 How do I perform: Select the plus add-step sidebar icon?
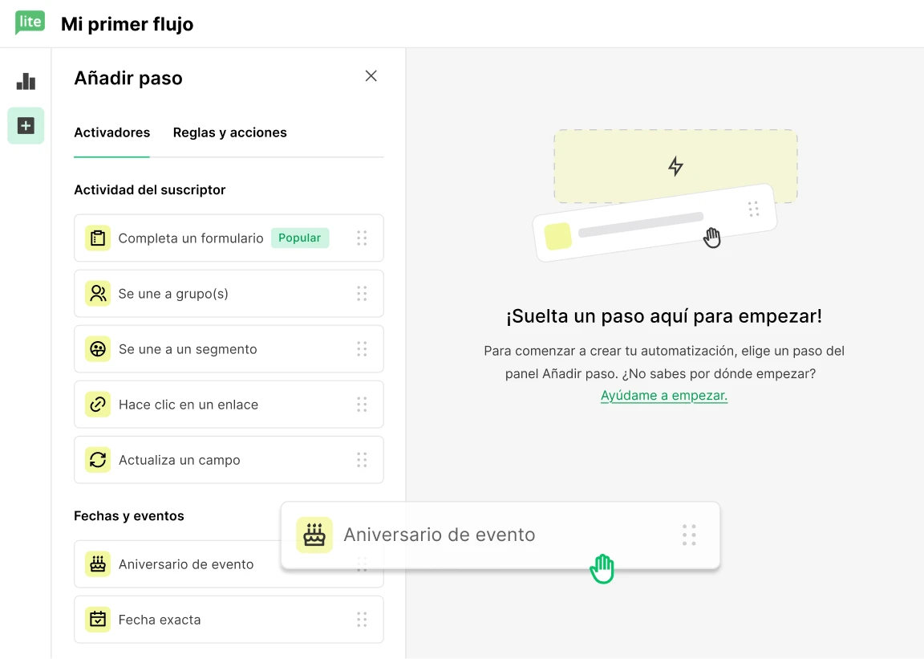pyautogui.click(x=26, y=126)
